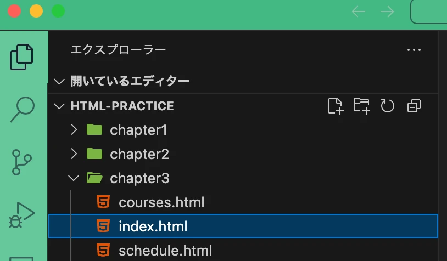Screen dimensions: 447x261
Task: Go back using the left arrow
Action: (359, 12)
